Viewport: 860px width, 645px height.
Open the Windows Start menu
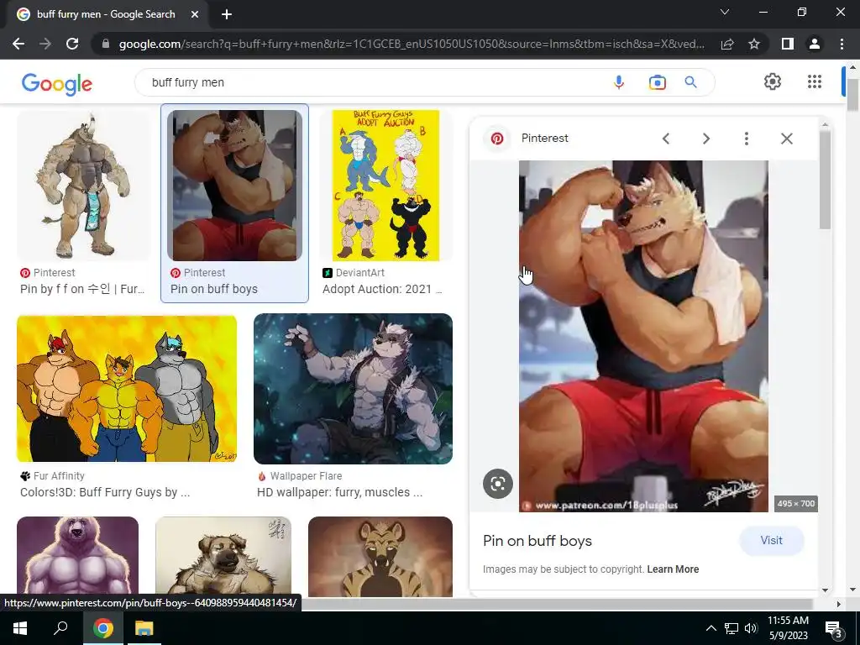coord(20,628)
